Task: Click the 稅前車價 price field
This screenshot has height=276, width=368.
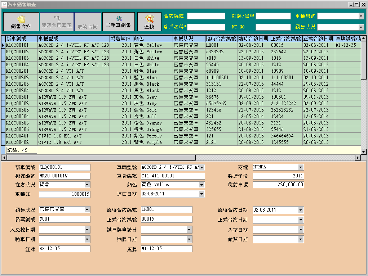Action: [278, 185]
